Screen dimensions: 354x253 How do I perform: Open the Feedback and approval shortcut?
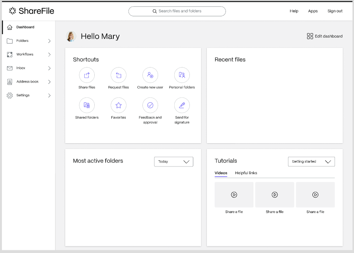point(150,105)
